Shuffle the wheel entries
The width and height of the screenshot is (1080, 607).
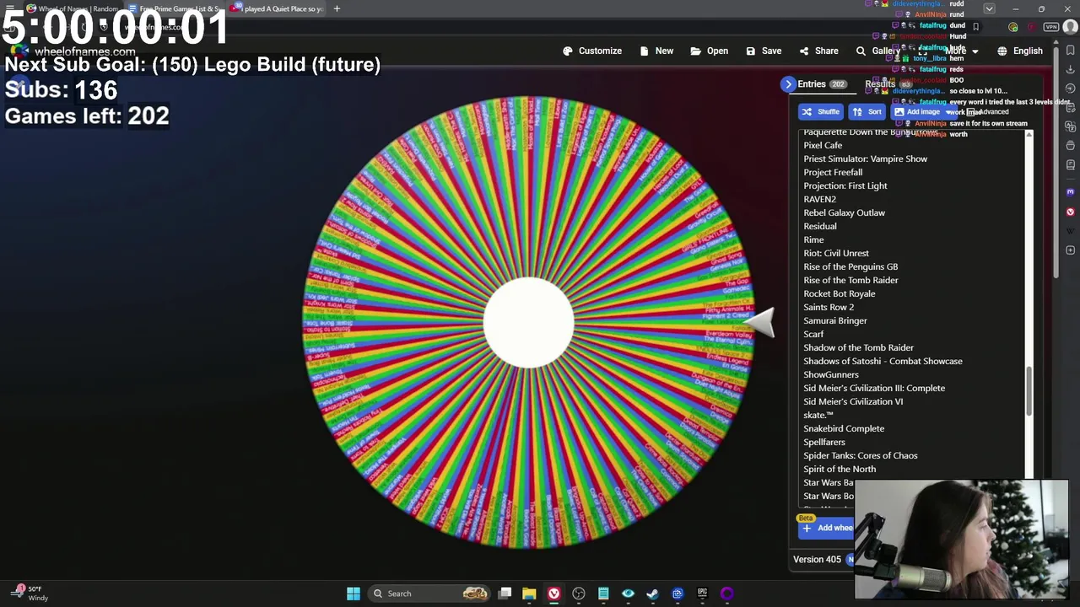820,111
